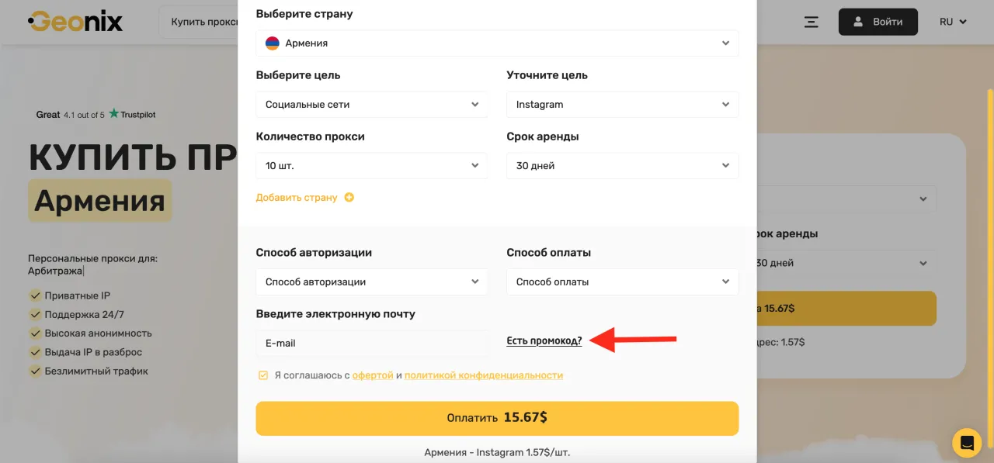This screenshot has width=994, height=463.
Task: Open the 30 дней rental period dropdown
Action: [x=622, y=166]
